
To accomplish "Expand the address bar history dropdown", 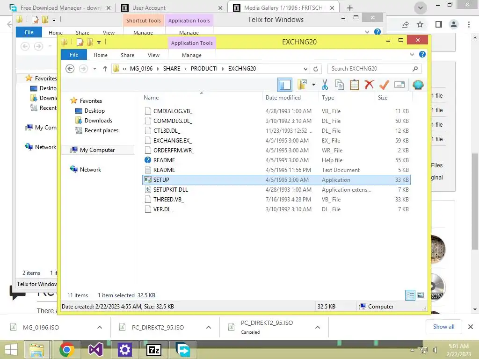I will coord(305,69).
